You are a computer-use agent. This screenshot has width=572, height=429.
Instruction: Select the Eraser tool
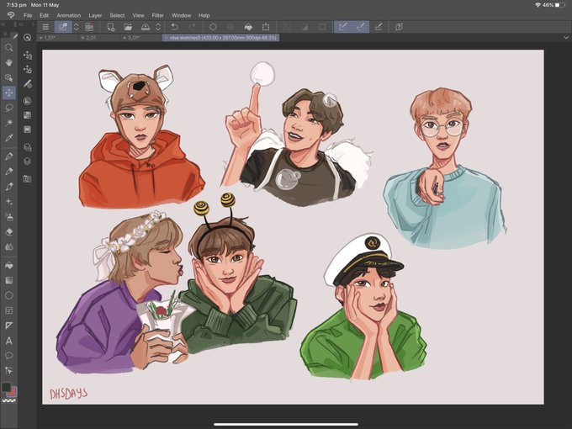click(x=8, y=231)
